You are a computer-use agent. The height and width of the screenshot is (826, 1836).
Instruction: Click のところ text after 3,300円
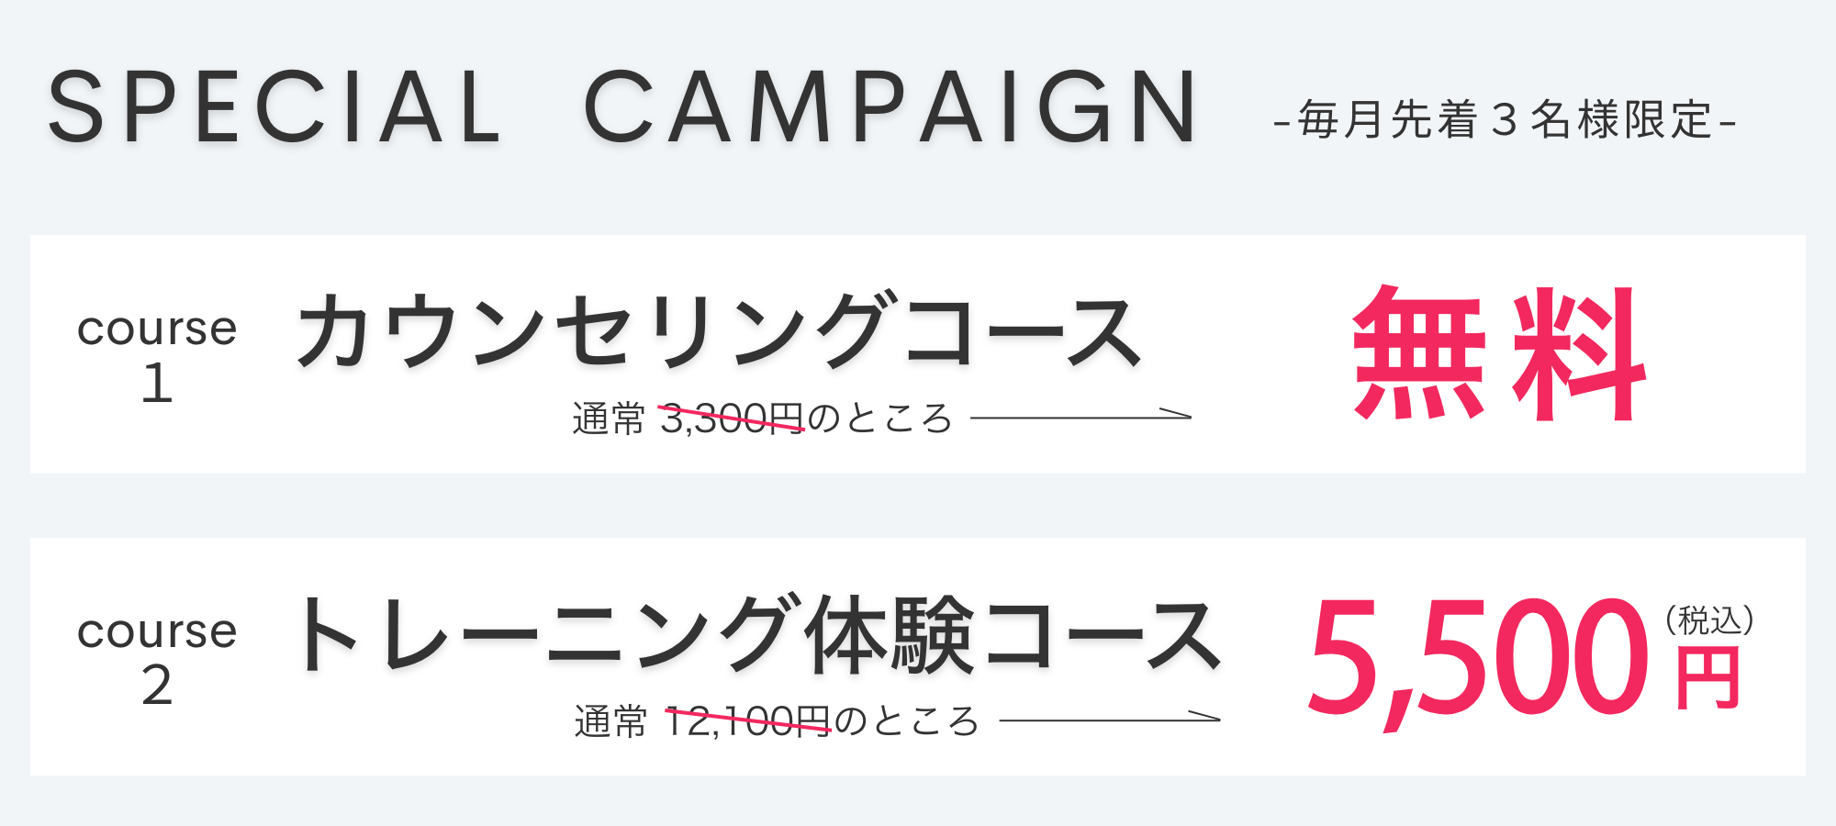point(879,419)
